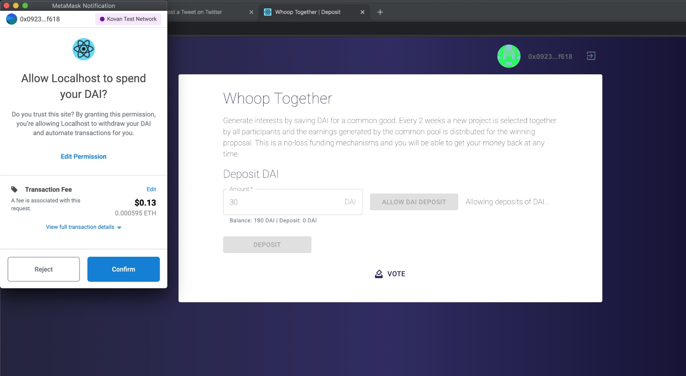Click the VOTE button label
The height and width of the screenshot is (376, 686).
[396, 274]
